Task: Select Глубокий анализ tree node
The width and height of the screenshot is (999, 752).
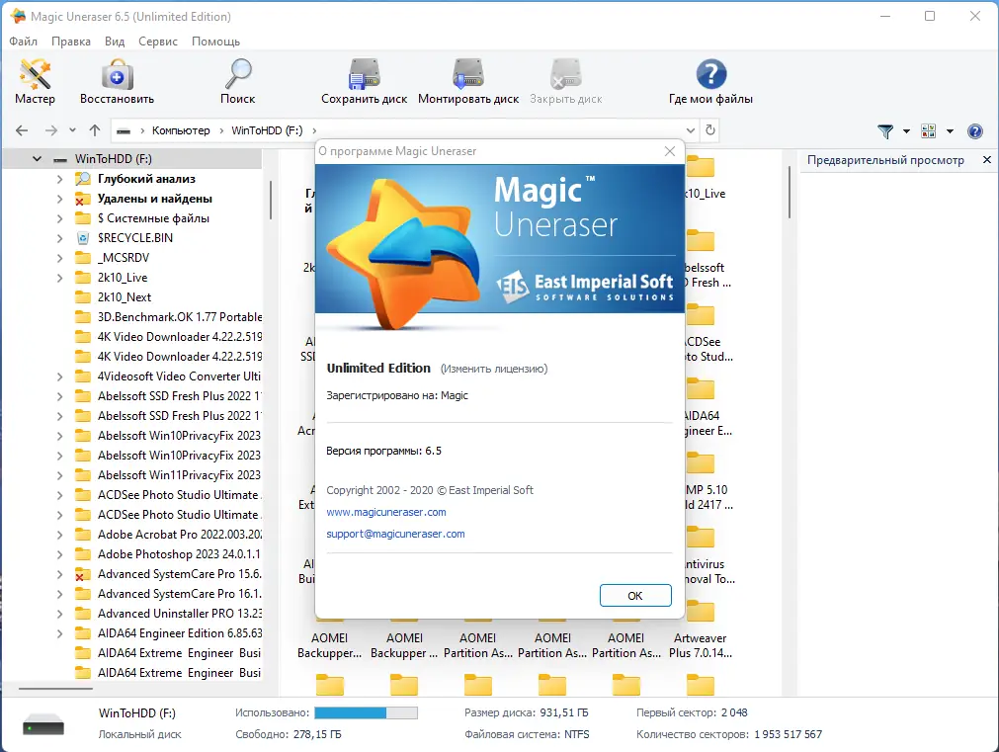Action: (146, 179)
